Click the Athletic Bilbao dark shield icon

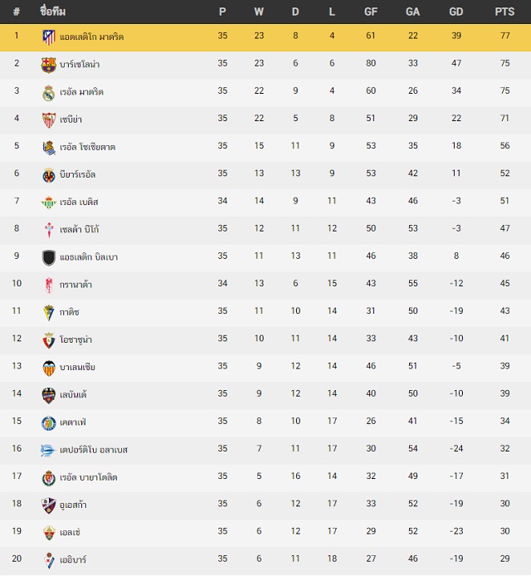pyautogui.click(x=48, y=257)
